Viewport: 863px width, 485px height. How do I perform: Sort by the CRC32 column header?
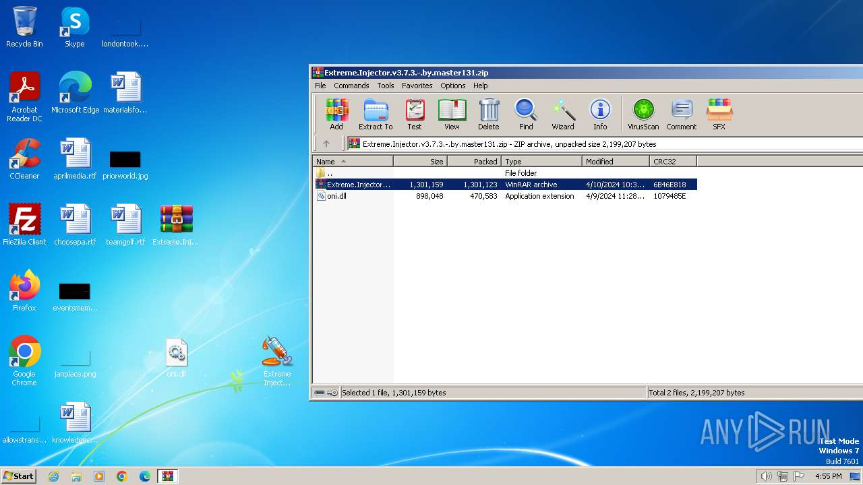[674, 161]
